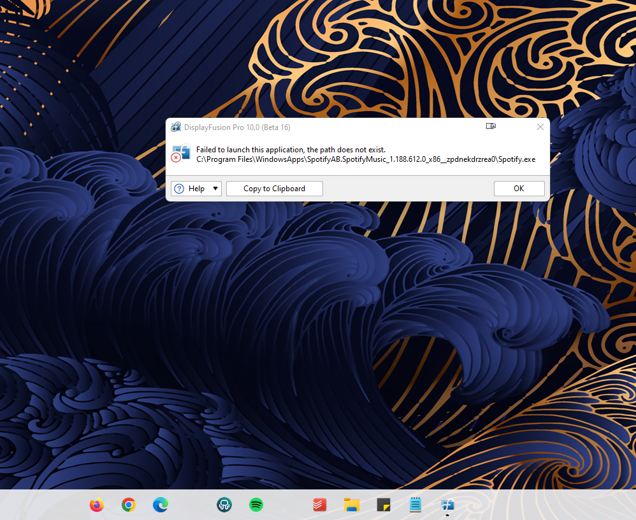This screenshot has width=636, height=520.
Task: Open File Explorer from the taskbar
Action: (352, 505)
